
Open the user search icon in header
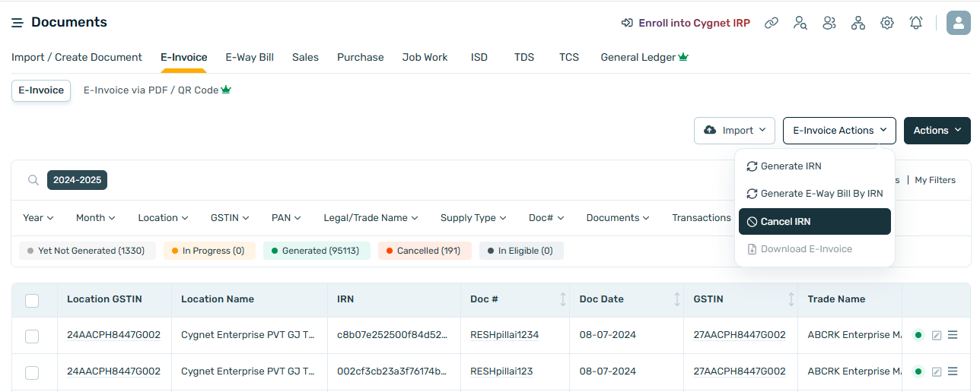click(800, 23)
